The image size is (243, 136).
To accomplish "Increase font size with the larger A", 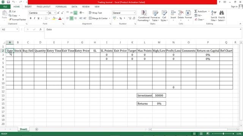I will click(58, 13).
